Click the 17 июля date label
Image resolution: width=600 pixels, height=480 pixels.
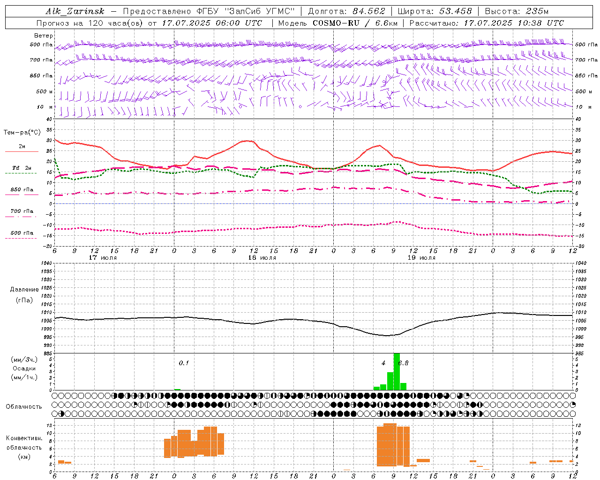[103, 258]
